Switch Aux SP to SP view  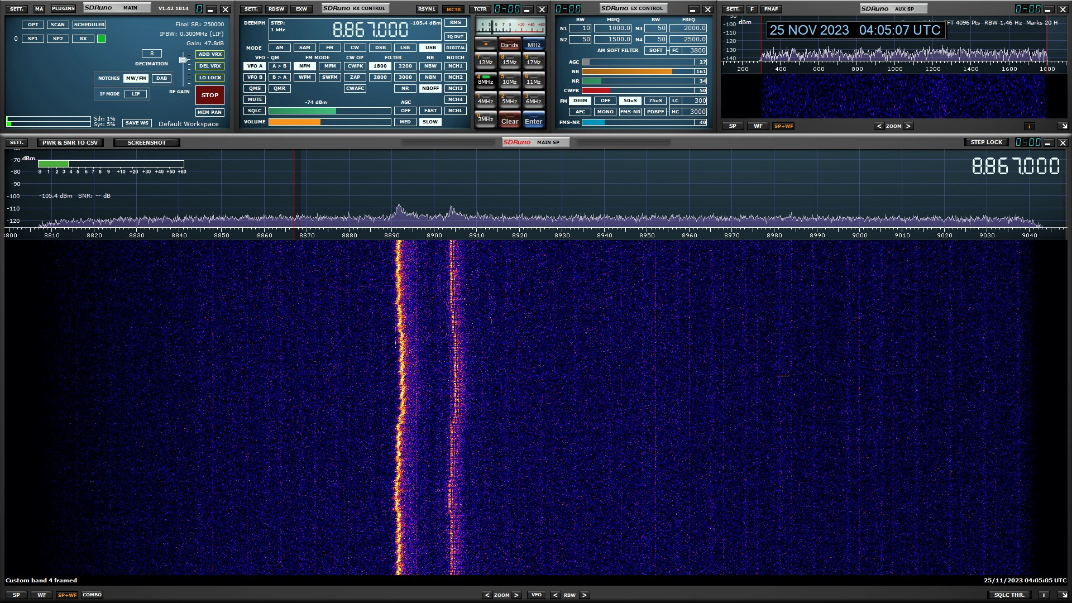click(x=733, y=126)
